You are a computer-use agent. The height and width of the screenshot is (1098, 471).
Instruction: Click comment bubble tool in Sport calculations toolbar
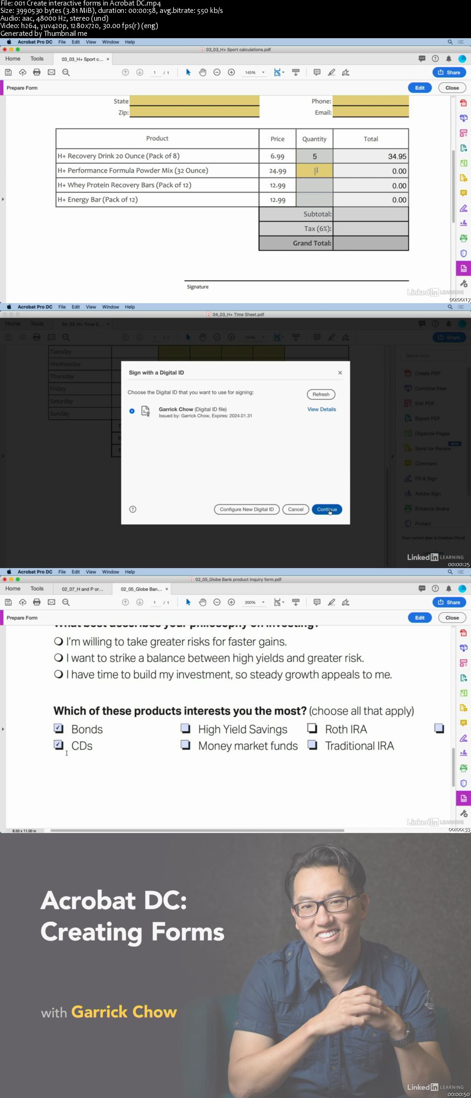(317, 72)
